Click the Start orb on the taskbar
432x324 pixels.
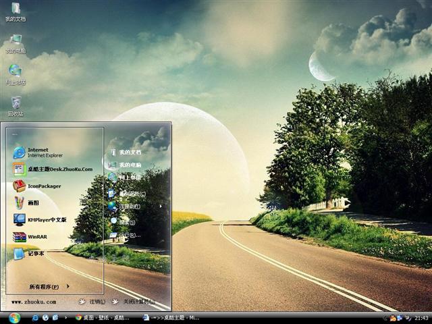(14, 317)
